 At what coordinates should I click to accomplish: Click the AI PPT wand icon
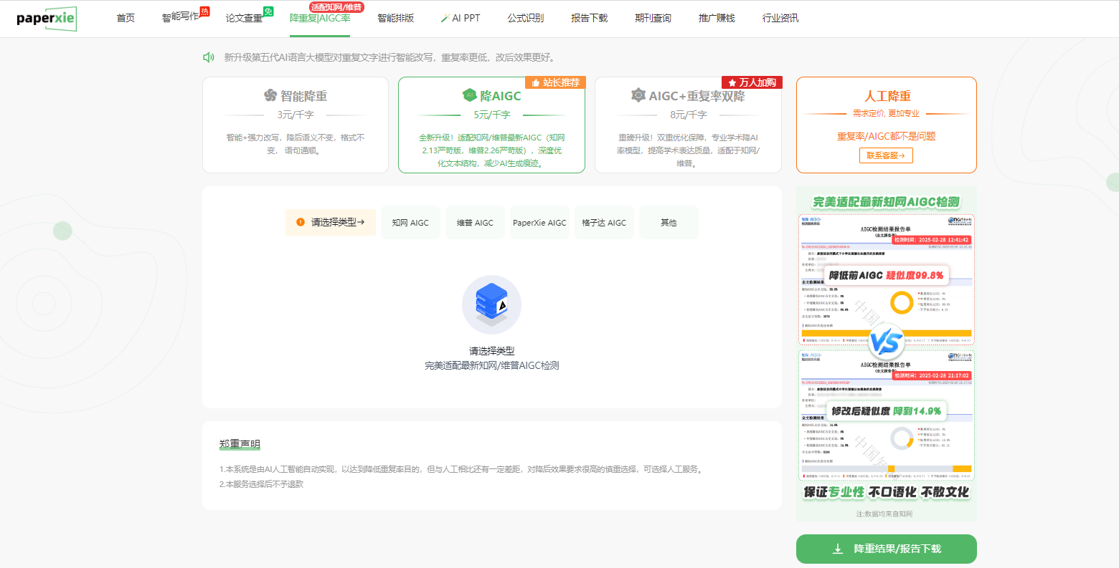445,18
